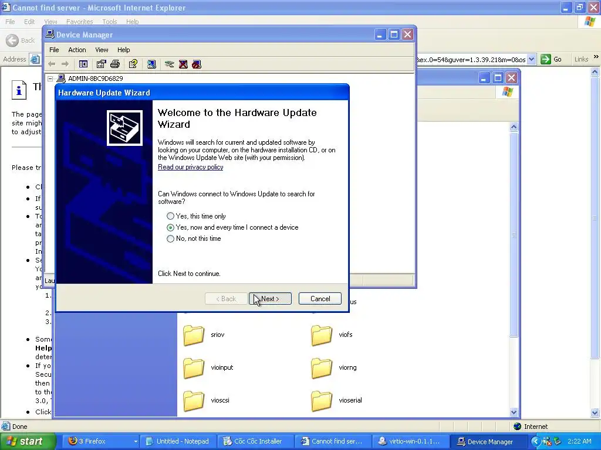Open View menu in Device Manager

102,50
